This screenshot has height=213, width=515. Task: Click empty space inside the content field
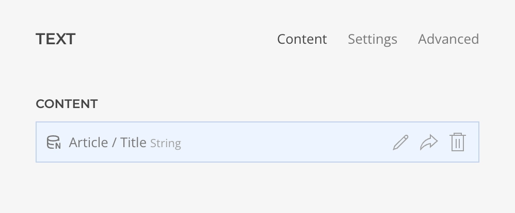(284, 143)
